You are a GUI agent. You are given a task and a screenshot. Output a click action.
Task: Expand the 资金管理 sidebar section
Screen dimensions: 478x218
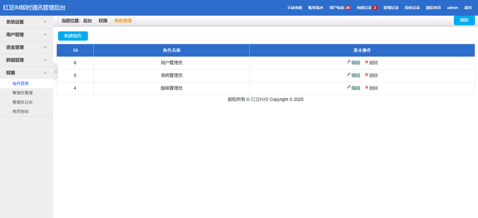click(26, 47)
